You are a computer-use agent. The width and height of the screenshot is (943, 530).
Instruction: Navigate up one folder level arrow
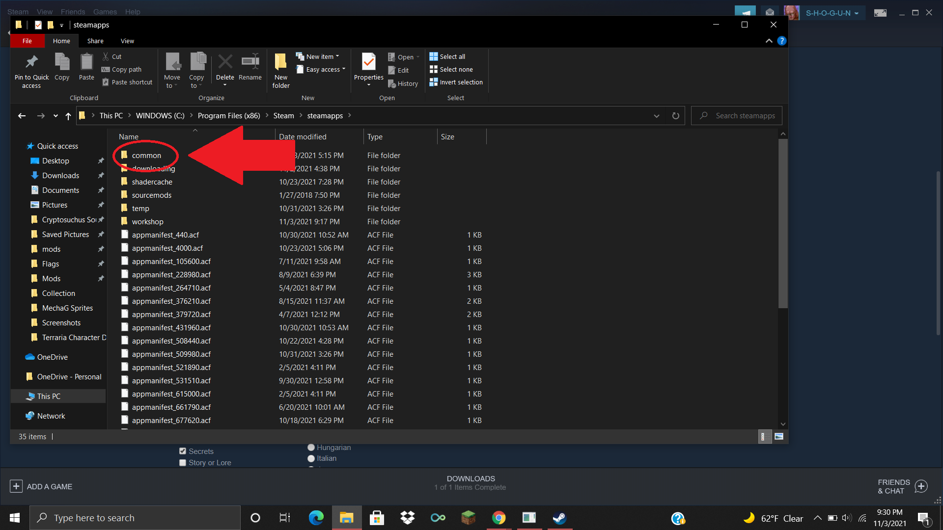coord(68,116)
